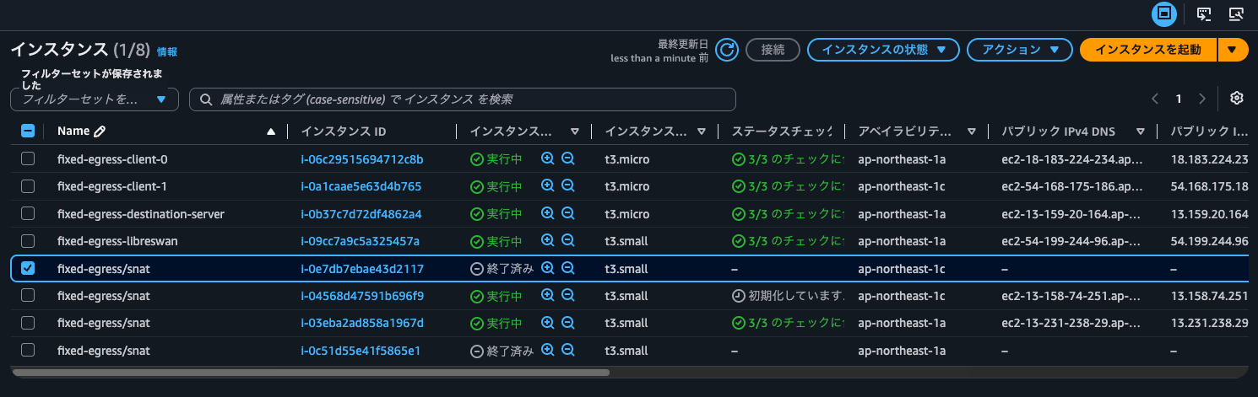Zoom-out filter icon for destination-server row
The image size is (1258, 397).
(568, 213)
